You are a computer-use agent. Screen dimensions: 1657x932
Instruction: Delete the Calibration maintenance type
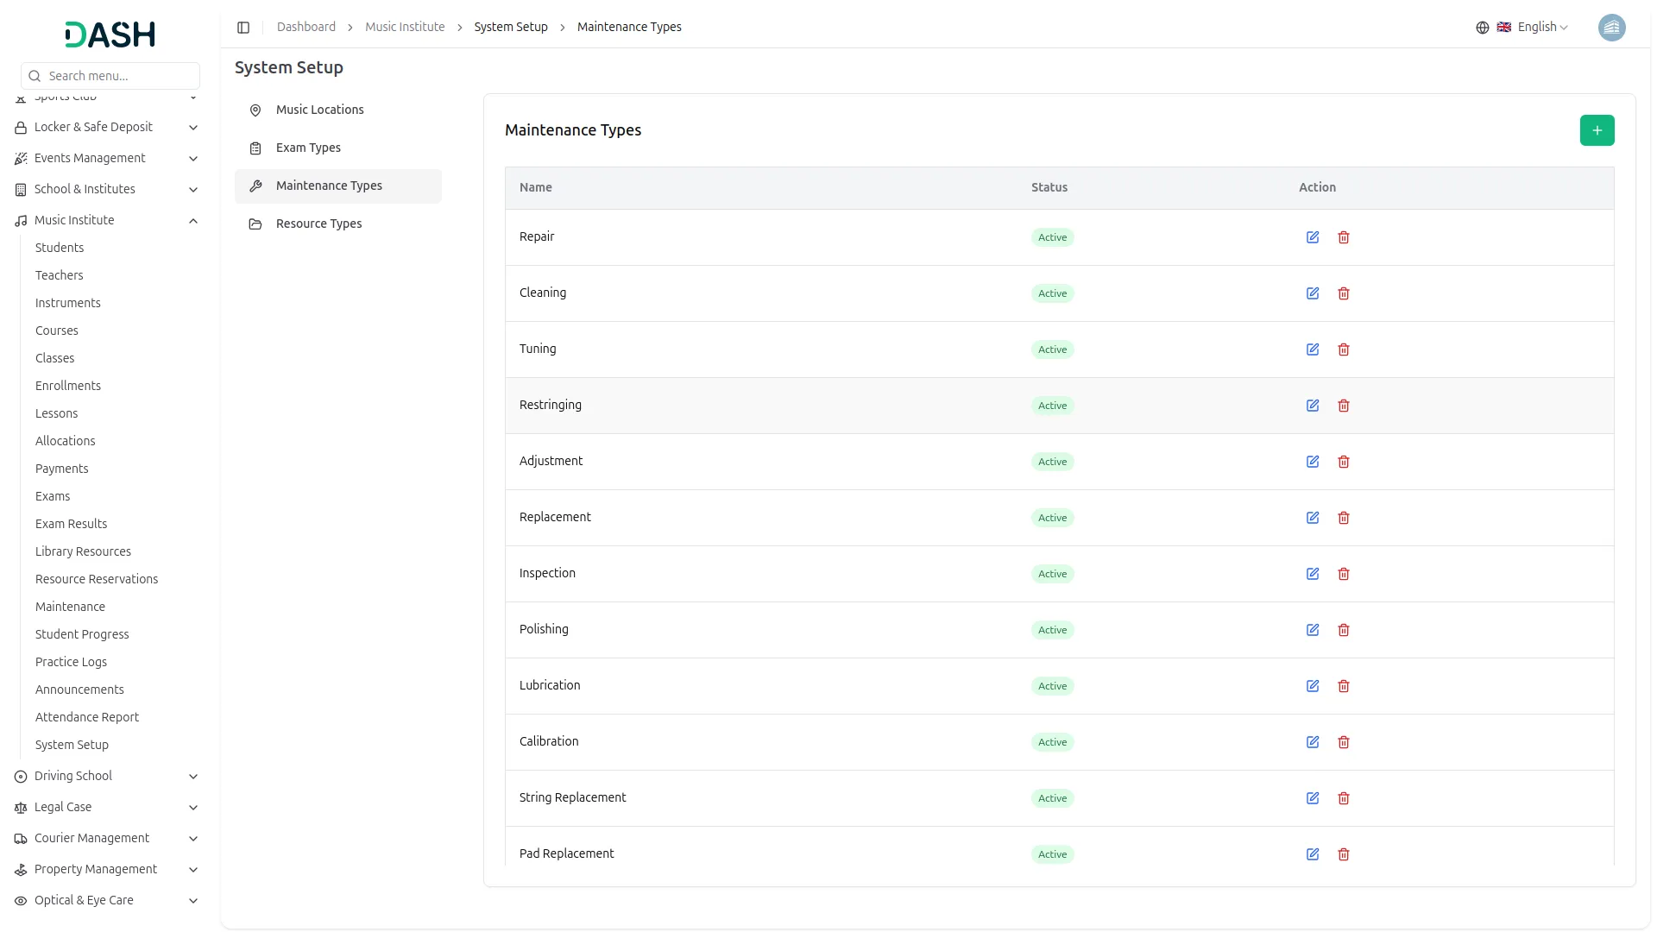(1344, 742)
